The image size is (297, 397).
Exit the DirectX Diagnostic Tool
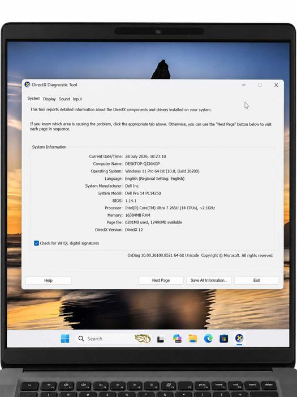pyautogui.click(x=256, y=280)
